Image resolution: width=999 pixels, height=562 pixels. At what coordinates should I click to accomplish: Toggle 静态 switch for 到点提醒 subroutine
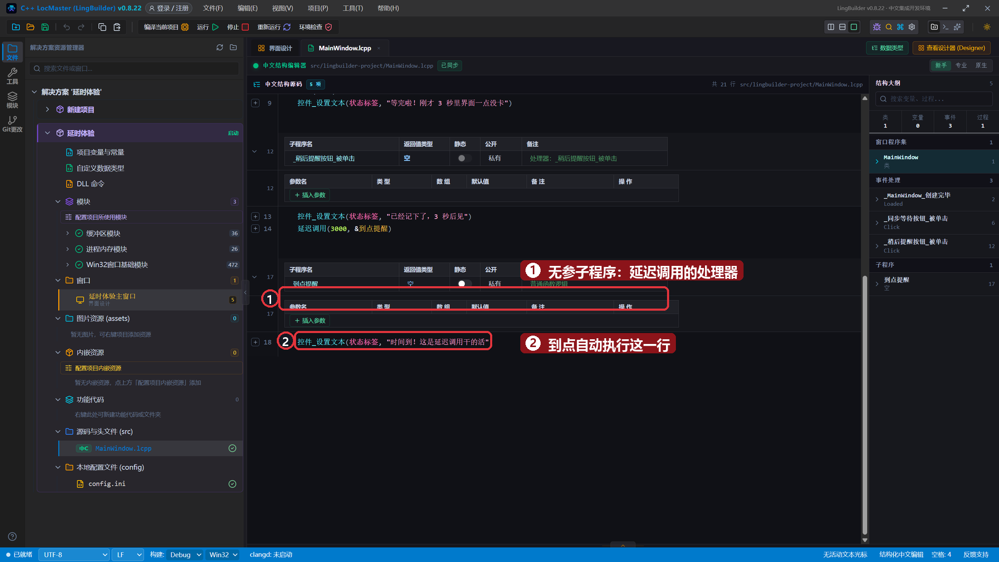tap(464, 284)
